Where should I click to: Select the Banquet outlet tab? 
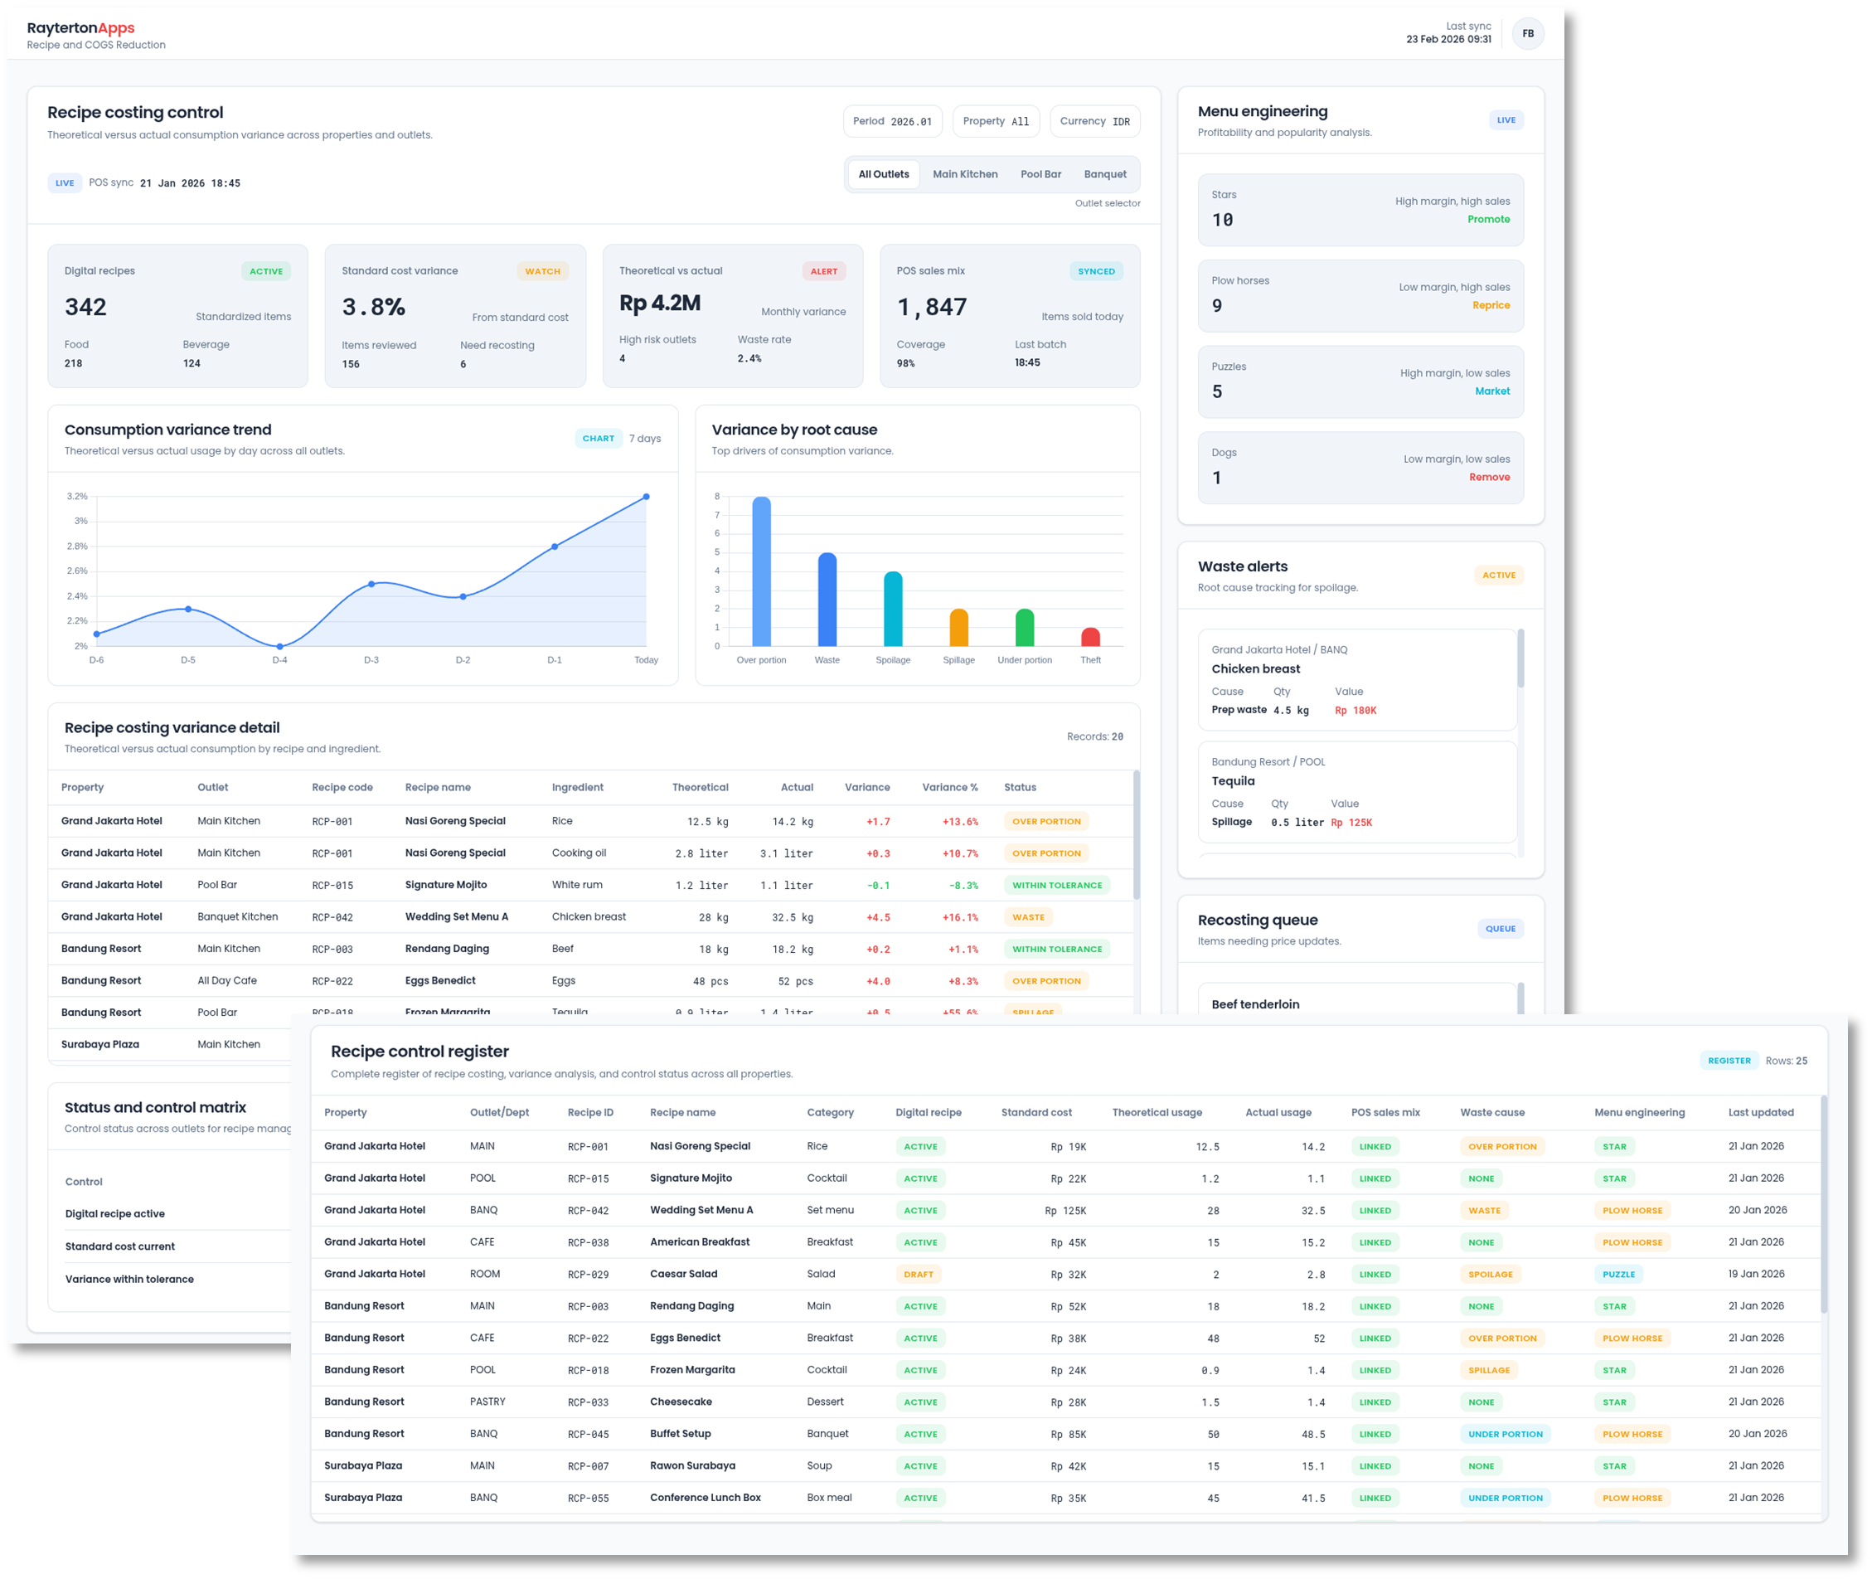[x=1104, y=174]
